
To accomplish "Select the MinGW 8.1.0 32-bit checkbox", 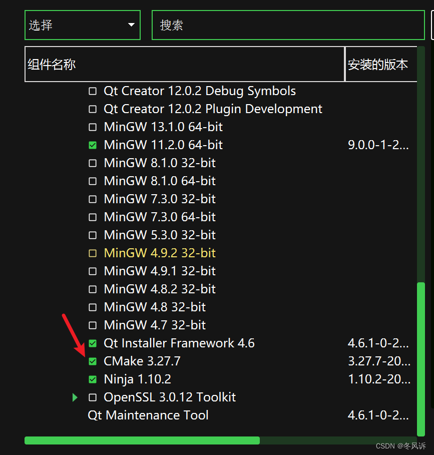I will click(93, 163).
